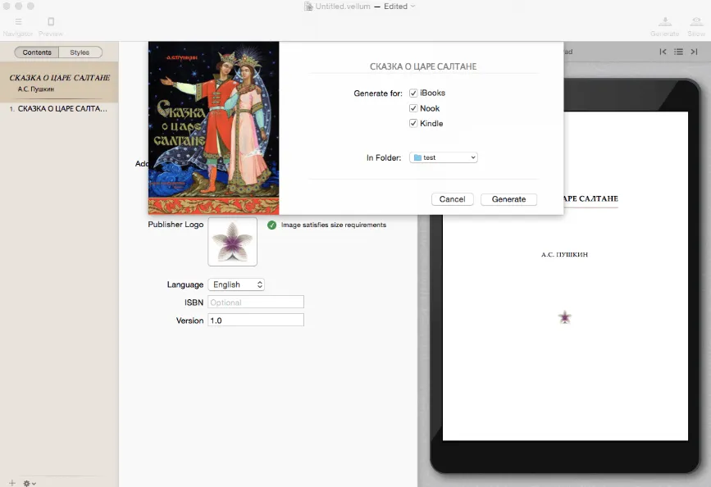711x487 pixels.
Task: Click 'Image satisfies size requirements' text
Action: coord(333,225)
